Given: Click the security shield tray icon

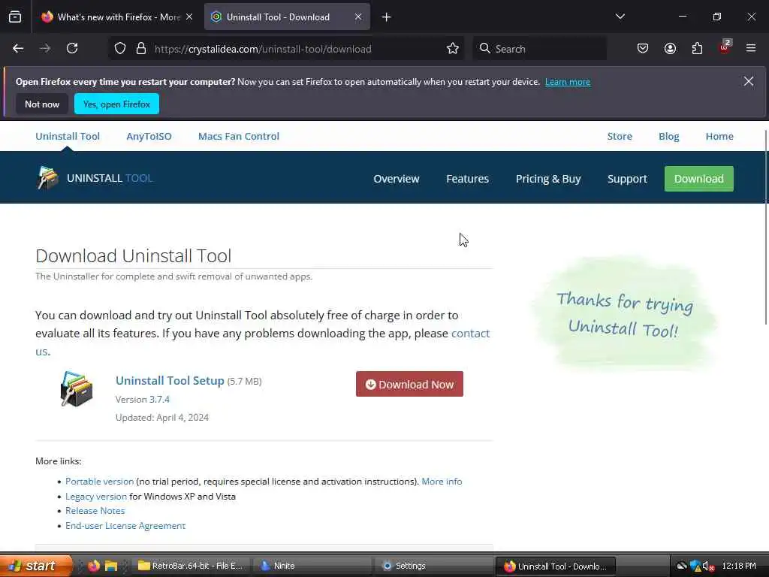Looking at the screenshot, I should tap(695, 566).
